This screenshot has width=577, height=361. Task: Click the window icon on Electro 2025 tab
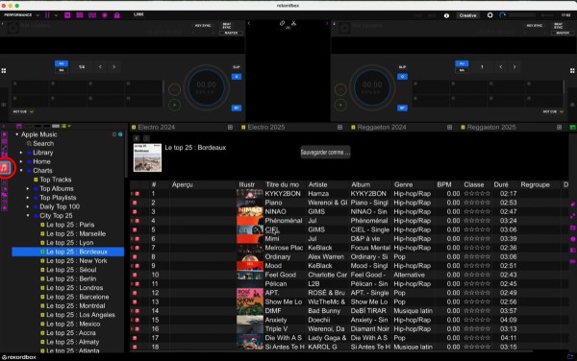tap(339, 127)
